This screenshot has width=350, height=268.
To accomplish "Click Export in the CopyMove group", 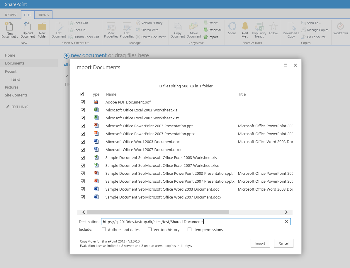I will click(x=210, y=23).
